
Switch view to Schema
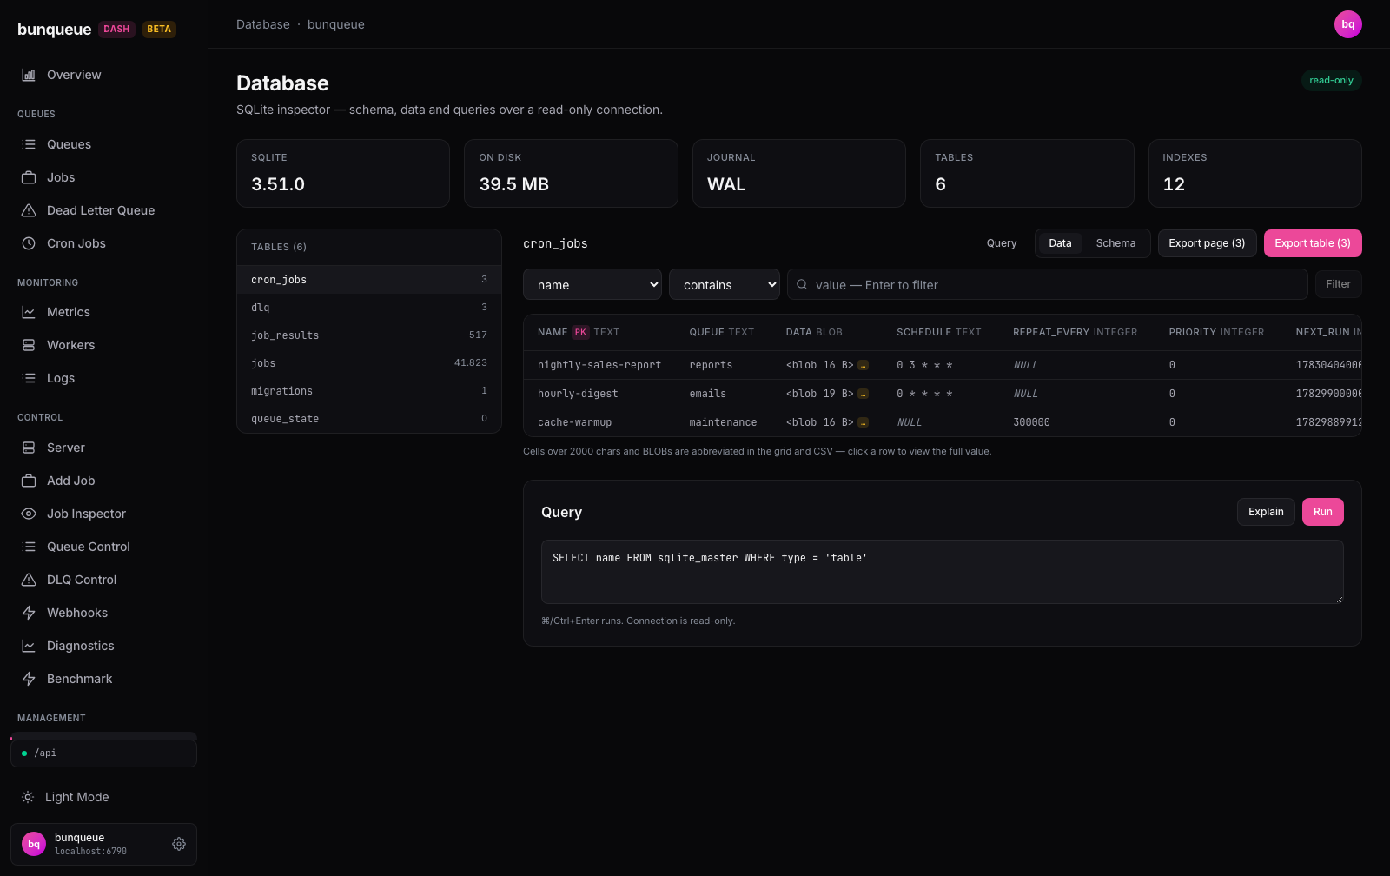point(1115,243)
